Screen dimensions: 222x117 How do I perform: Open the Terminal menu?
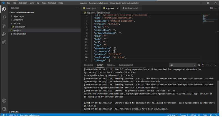tap(52, 3)
